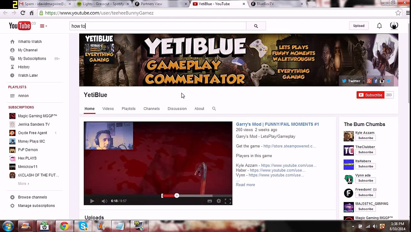Open Oxyde Free Agent subscription
The width and height of the screenshot is (411, 232).
33,133
